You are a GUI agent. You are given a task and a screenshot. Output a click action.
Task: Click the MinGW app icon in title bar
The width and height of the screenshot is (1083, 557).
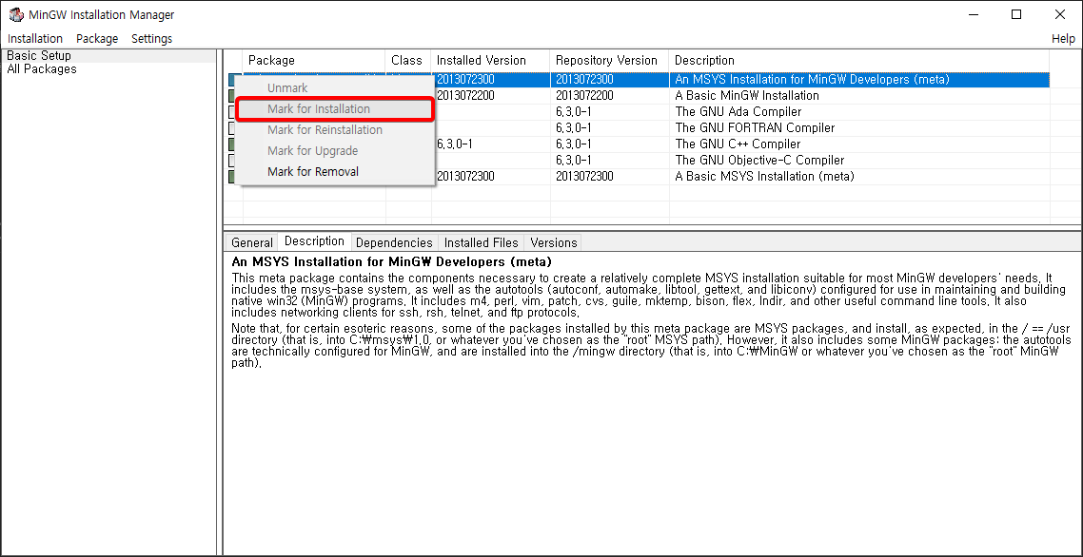(x=16, y=14)
